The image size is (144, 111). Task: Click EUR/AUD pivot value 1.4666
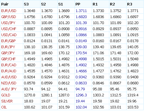81,71
